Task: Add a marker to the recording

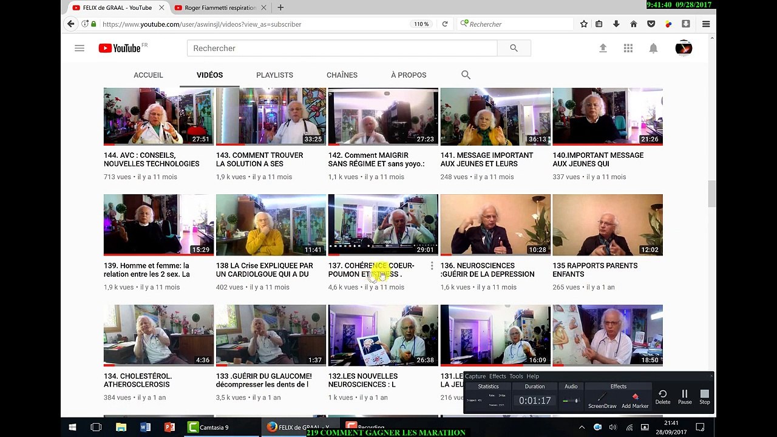Action: point(635,399)
